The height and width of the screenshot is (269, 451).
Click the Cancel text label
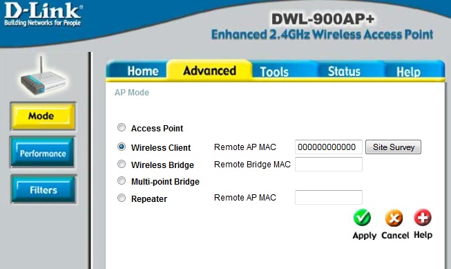[x=395, y=235]
